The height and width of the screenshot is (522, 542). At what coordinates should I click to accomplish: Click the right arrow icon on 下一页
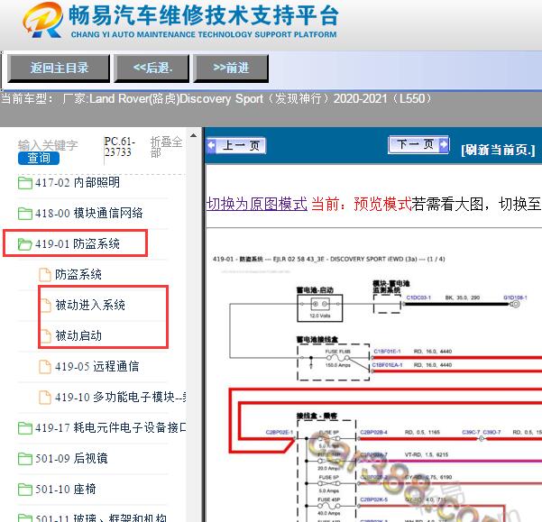coord(444,144)
